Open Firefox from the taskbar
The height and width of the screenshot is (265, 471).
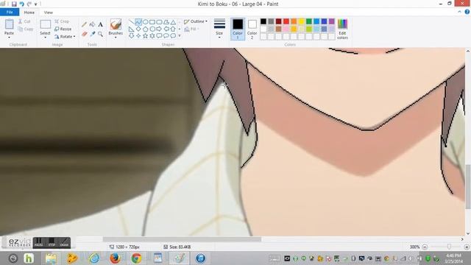click(x=115, y=258)
